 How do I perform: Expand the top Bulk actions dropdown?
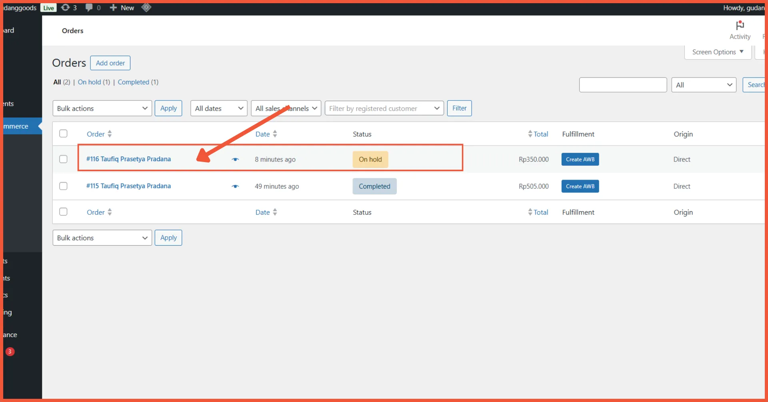(x=102, y=108)
